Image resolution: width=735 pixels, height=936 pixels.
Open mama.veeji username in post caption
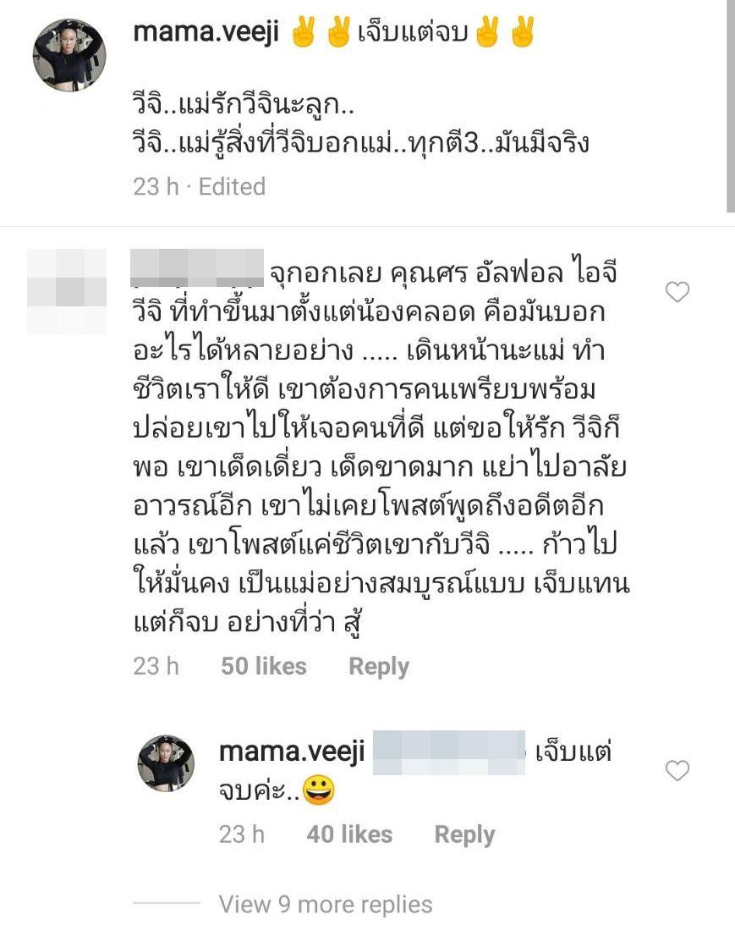(206, 31)
